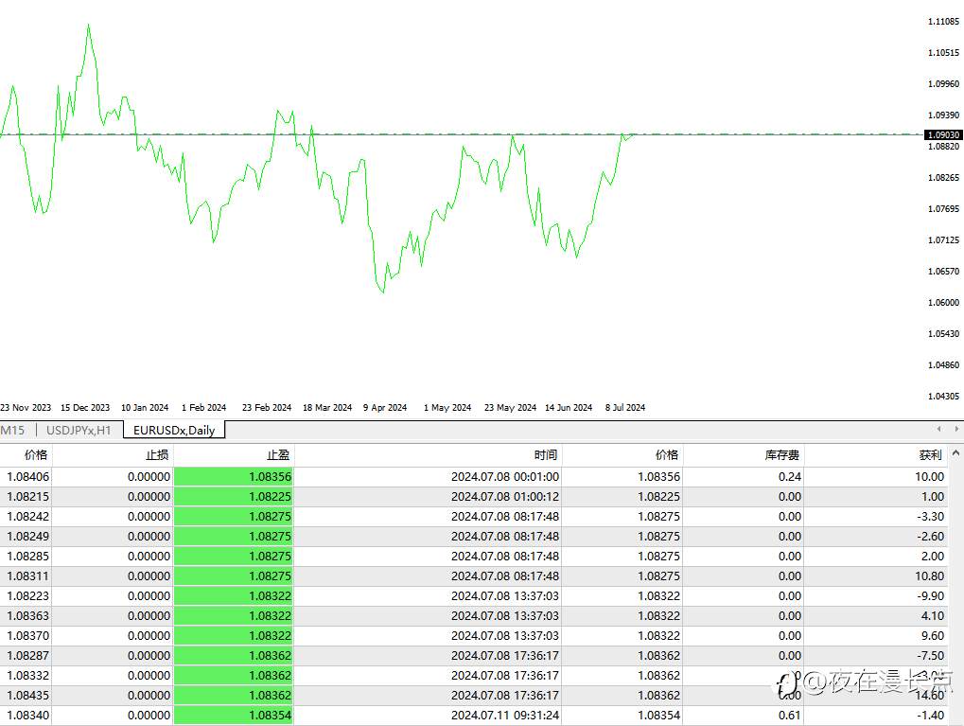
Task: Select the EURUSDx,Daily chart tab
Action: 174,431
